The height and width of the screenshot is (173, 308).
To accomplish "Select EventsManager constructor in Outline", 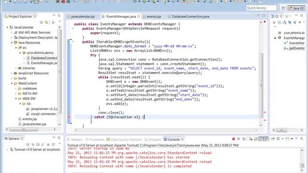I will click(294, 43).
